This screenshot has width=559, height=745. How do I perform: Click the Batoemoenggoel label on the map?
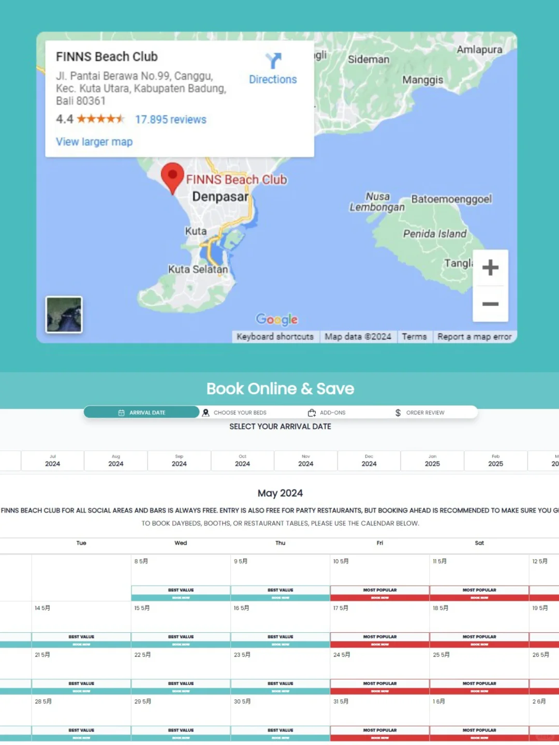pyautogui.click(x=451, y=199)
